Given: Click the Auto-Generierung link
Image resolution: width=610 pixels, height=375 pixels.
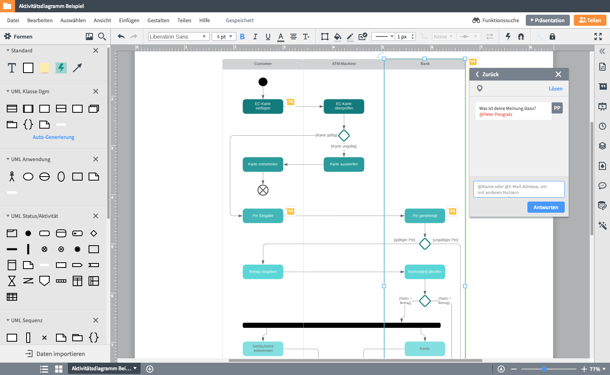Looking at the screenshot, I should click(x=53, y=137).
